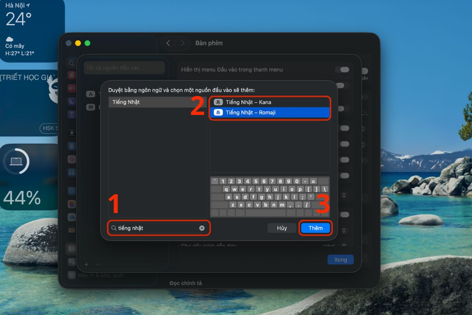Click the yellow minimize button of Settings window
Screen dimensions: 472x315
pos(78,43)
